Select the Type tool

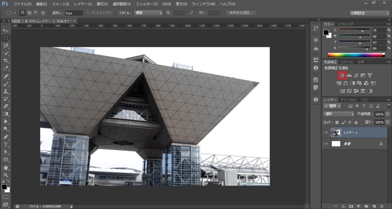pos(6,145)
